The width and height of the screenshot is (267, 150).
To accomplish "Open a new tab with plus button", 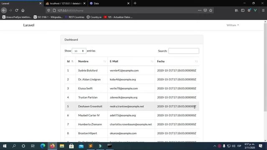I will 135,3.
